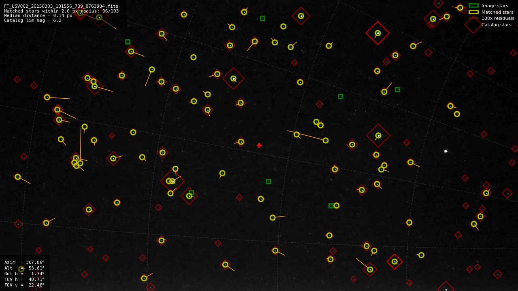Click the yellow Matched stars legend swatch
Image resolution: width=518 pixels, height=291 pixels.
[x=473, y=12]
